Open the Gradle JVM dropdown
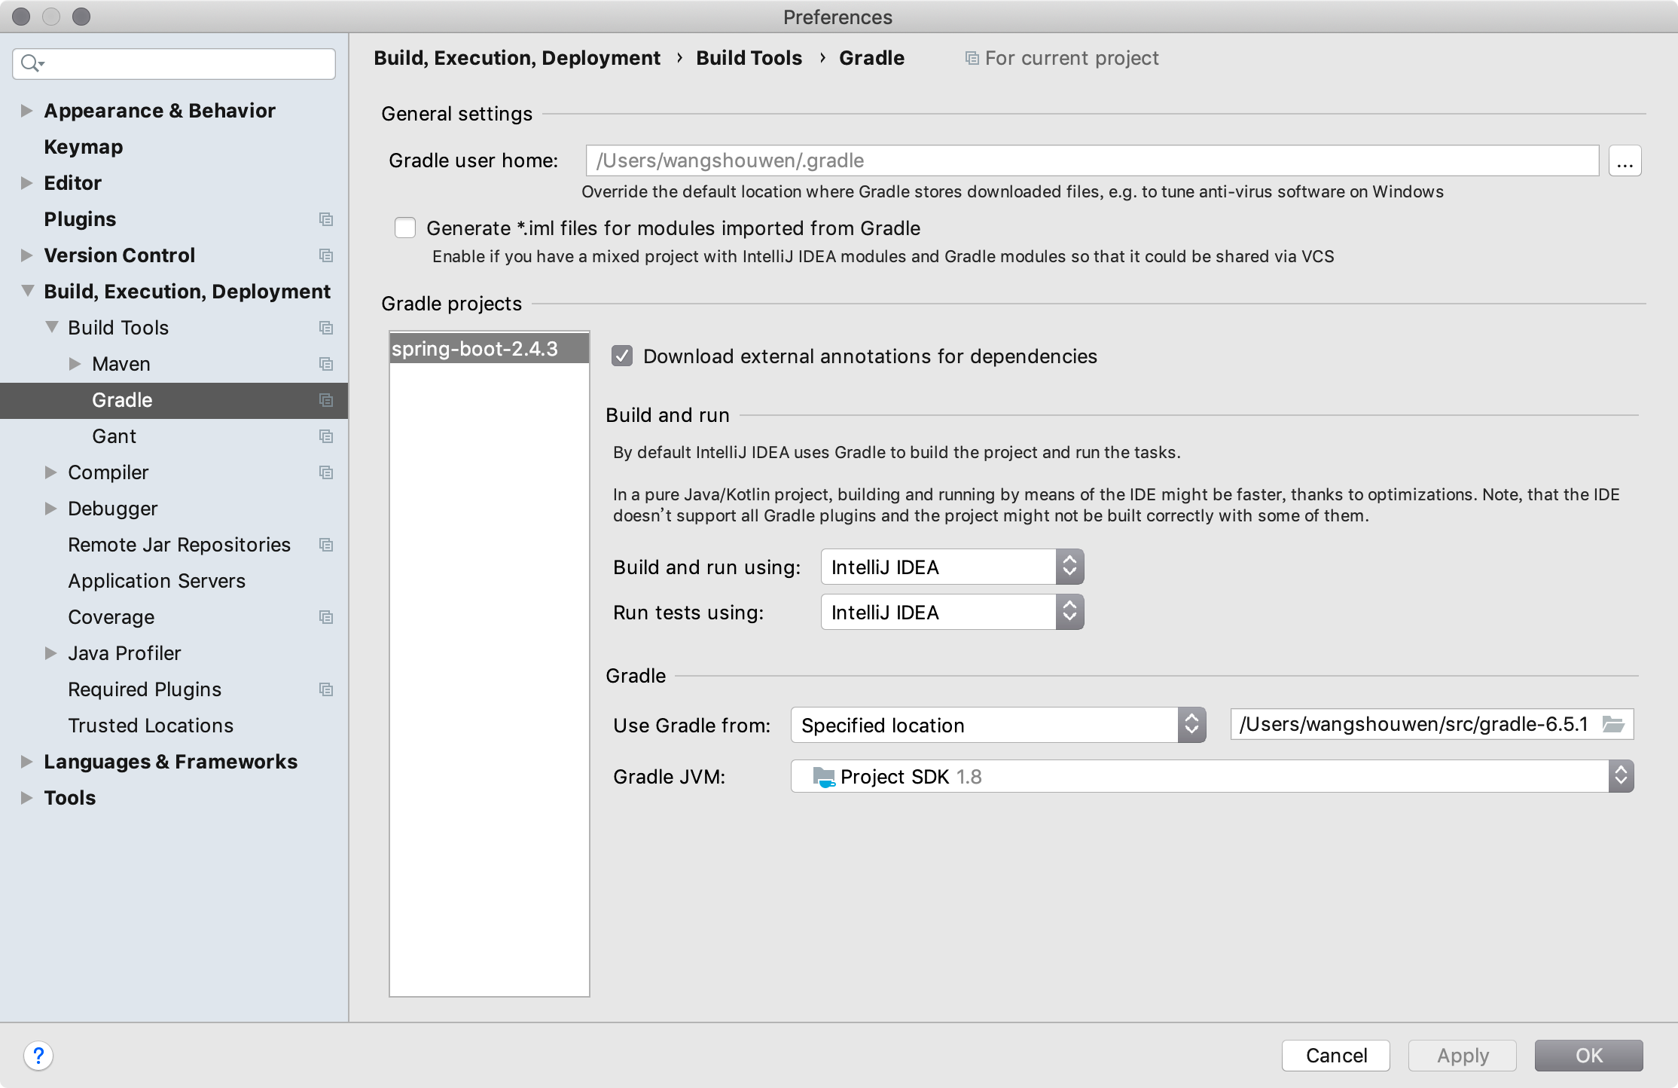 pos(1211,777)
